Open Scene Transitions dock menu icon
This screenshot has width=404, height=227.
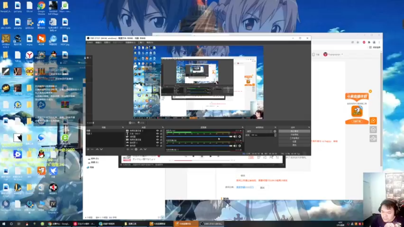click(275, 128)
